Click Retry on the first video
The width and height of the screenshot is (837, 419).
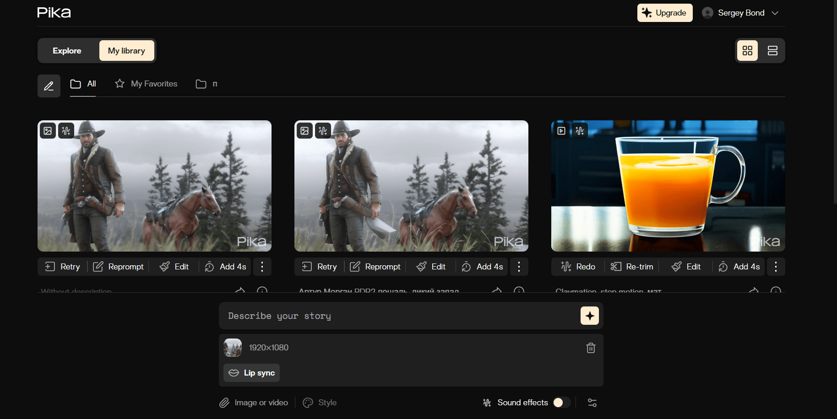(62, 267)
